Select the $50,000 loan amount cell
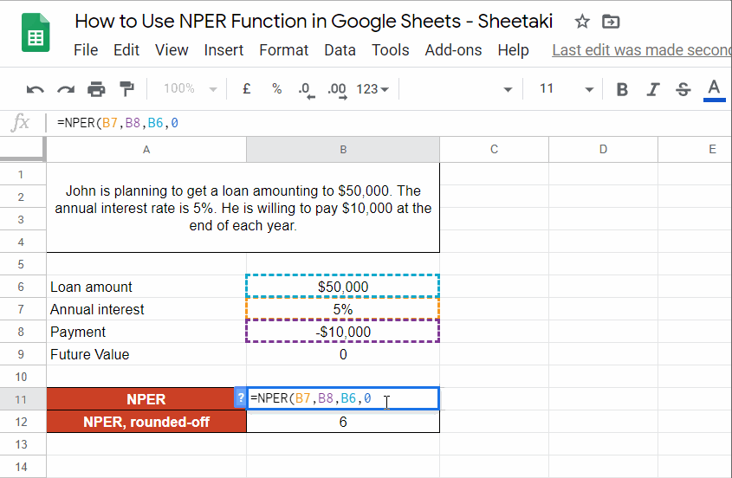The image size is (732, 478). [x=343, y=287]
